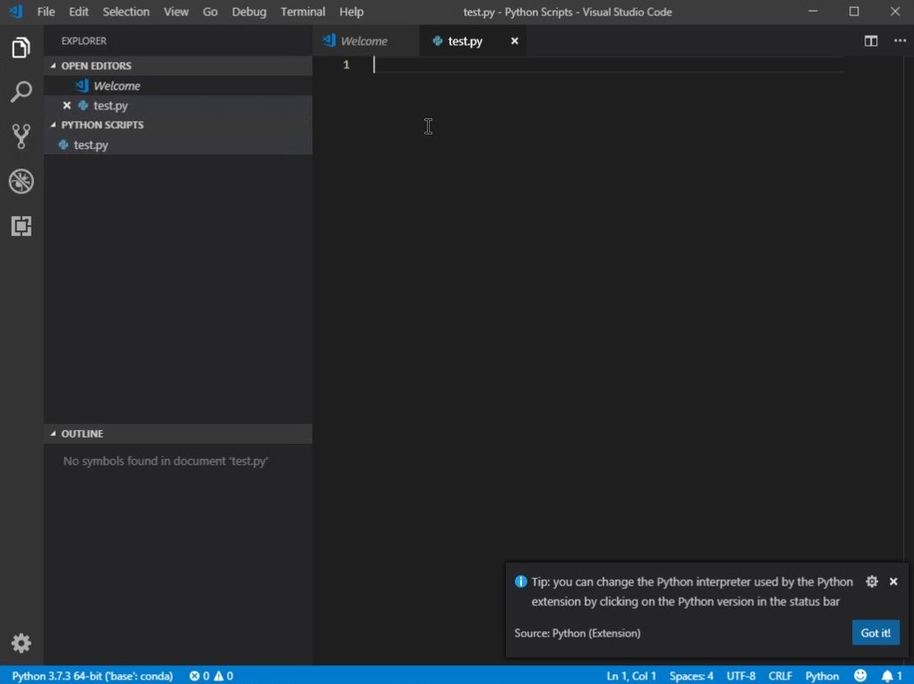Open the notifications bell in status bar
Viewport: 914px width, 684px height.
pos(892,675)
